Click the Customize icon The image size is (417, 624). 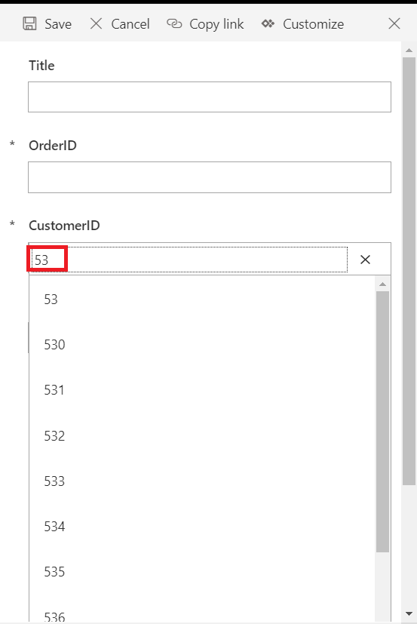point(268,24)
